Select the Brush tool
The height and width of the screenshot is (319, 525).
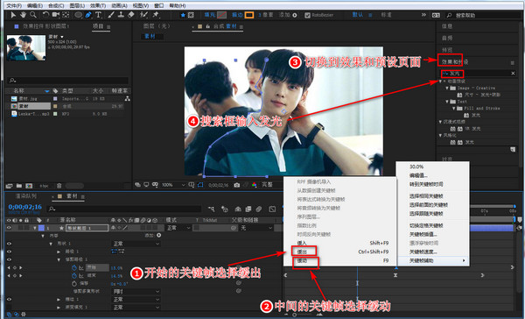click(111, 15)
